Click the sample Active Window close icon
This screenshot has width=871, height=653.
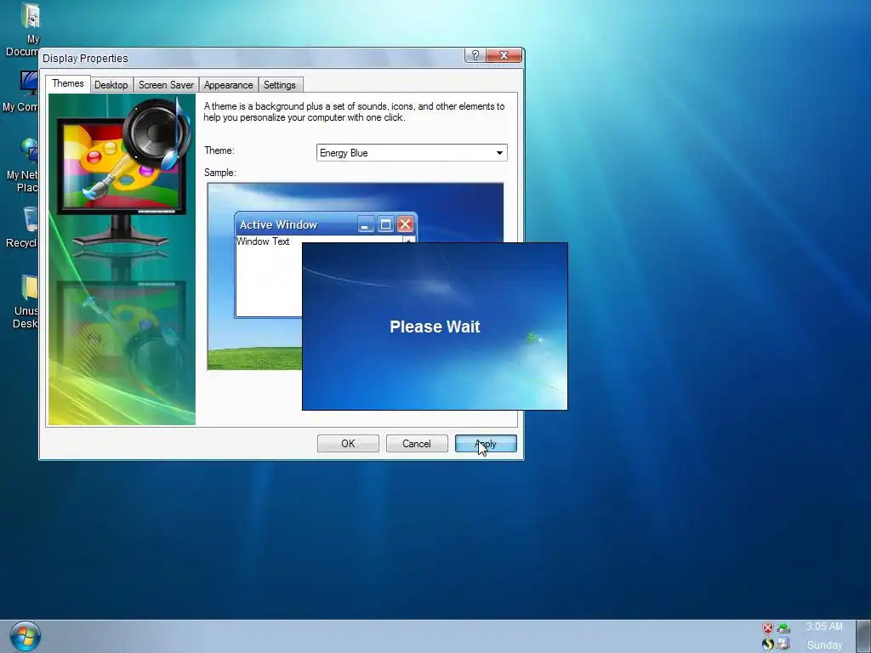[406, 224]
